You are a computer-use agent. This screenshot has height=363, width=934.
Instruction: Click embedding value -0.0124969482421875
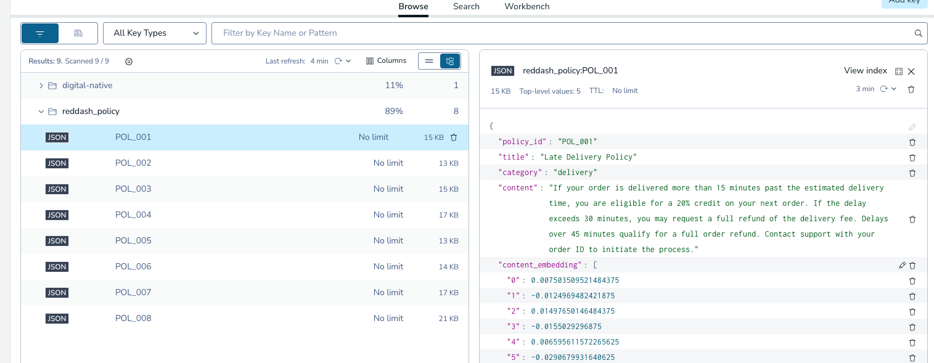point(573,296)
